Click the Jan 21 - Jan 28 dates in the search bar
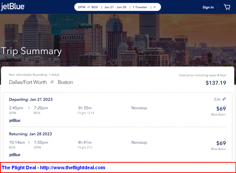 (115, 7)
